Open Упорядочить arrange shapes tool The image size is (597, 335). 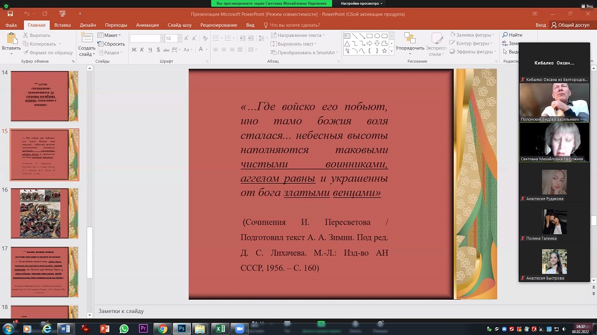(410, 40)
